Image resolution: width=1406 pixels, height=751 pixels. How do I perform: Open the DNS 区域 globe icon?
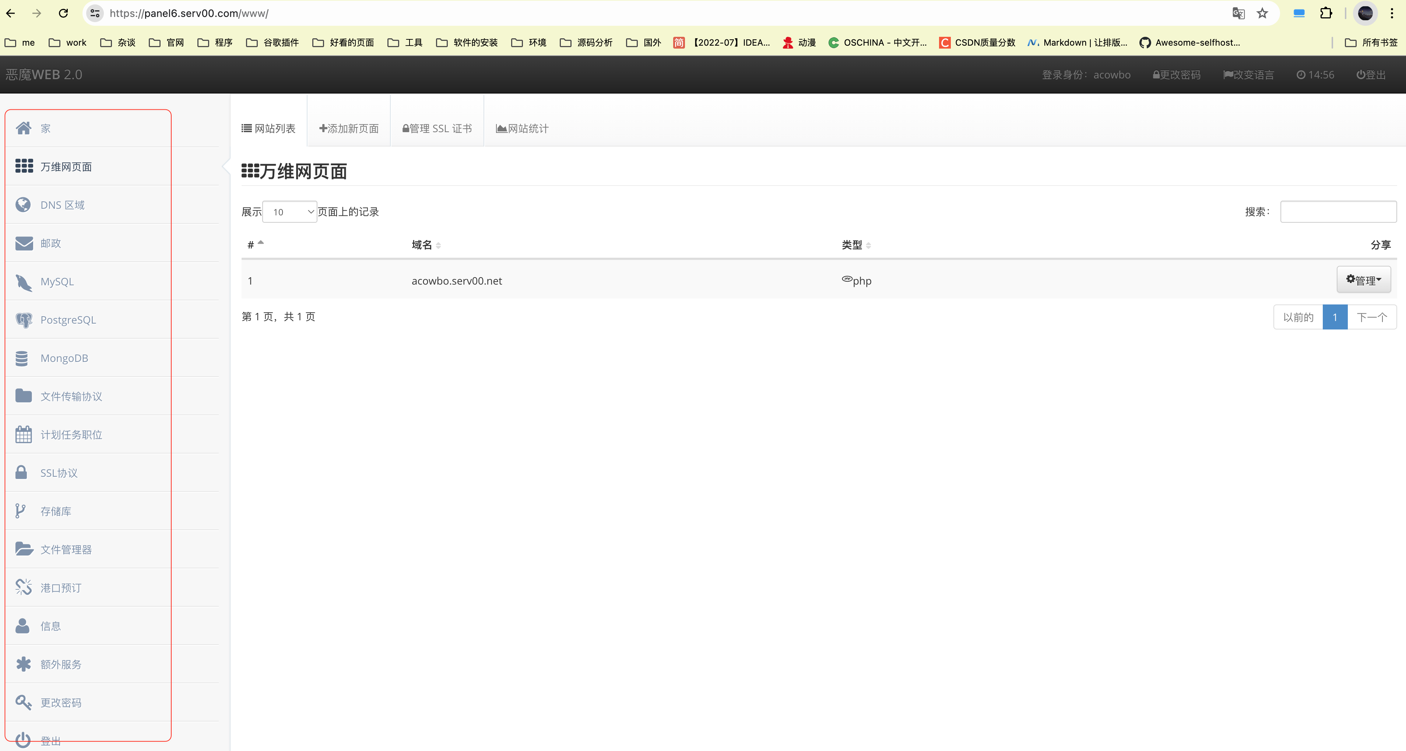tap(23, 205)
